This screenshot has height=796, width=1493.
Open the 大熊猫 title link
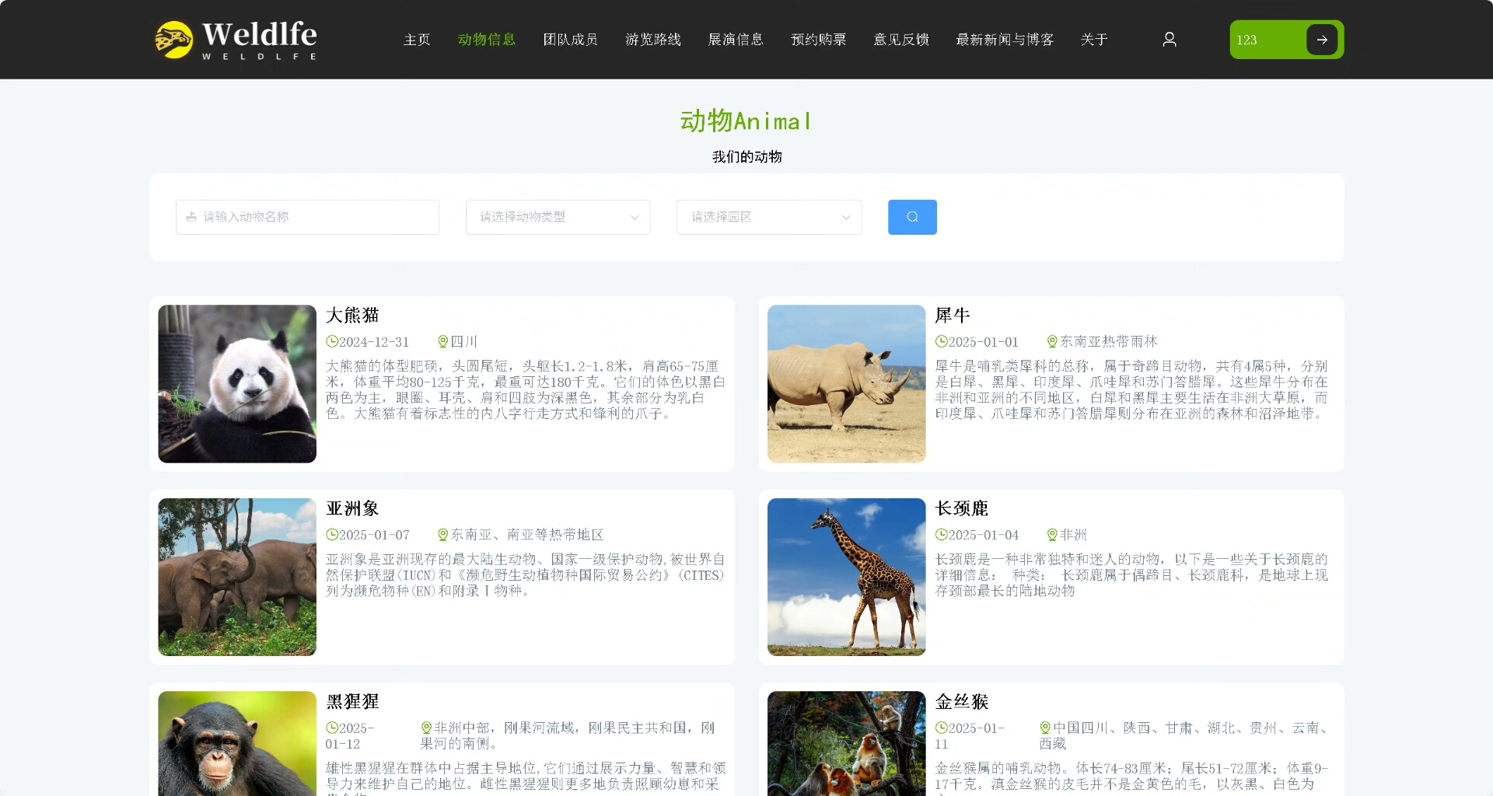click(x=352, y=315)
